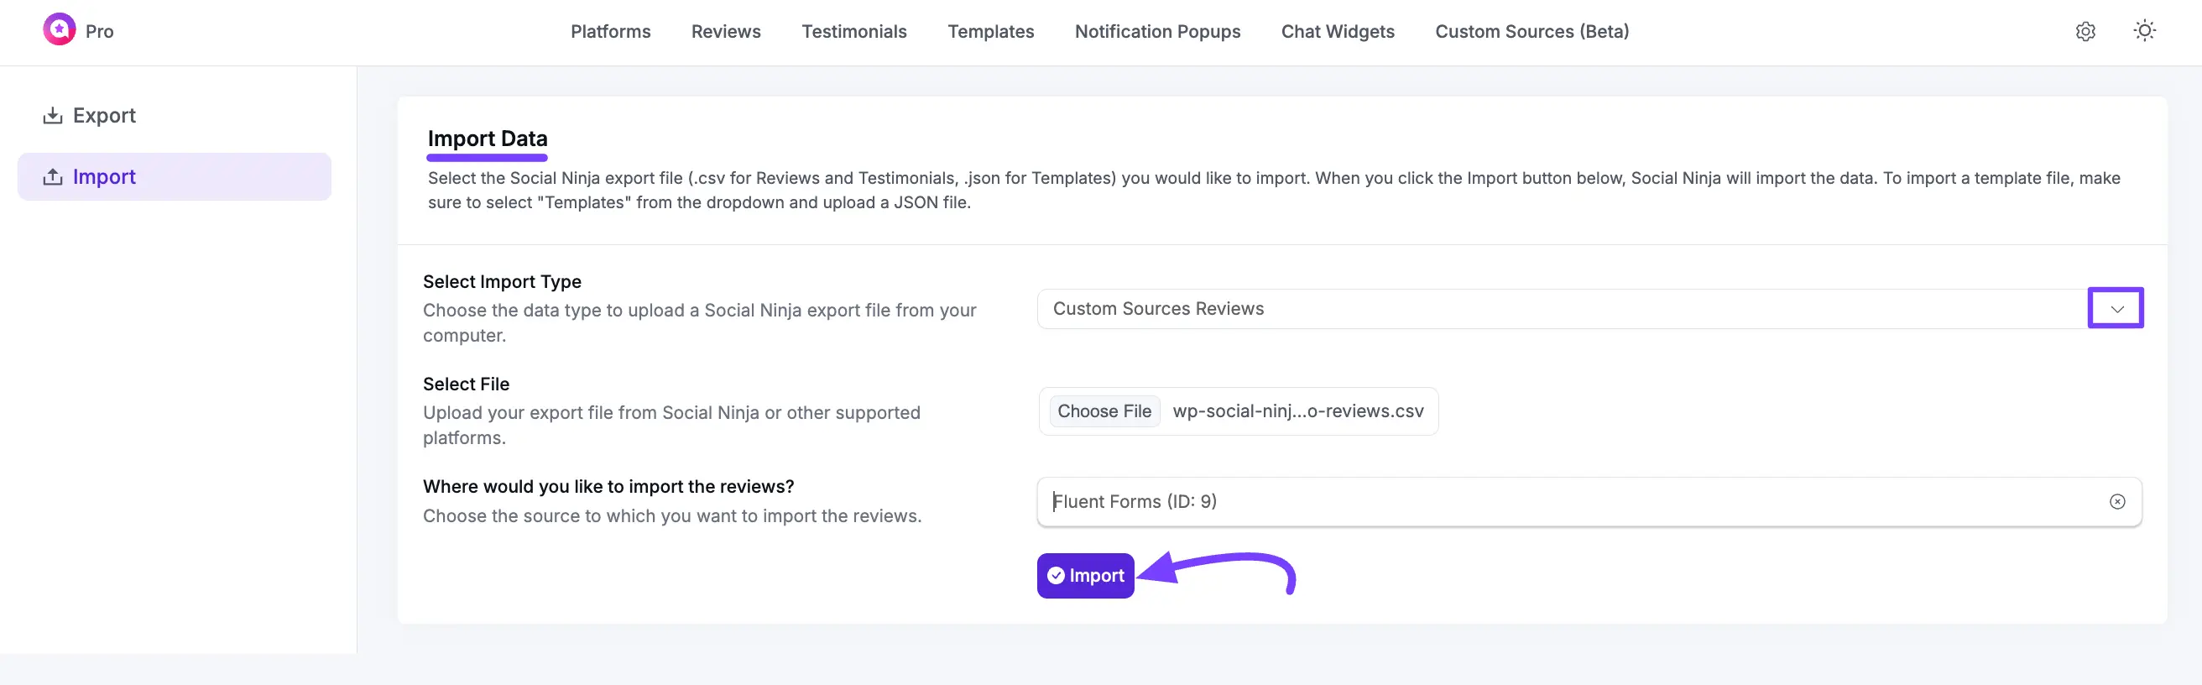Open Chat Widgets

[1338, 32]
